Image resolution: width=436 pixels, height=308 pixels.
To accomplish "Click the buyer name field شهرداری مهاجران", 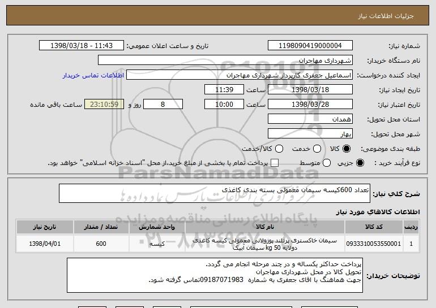I will (225, 60).
